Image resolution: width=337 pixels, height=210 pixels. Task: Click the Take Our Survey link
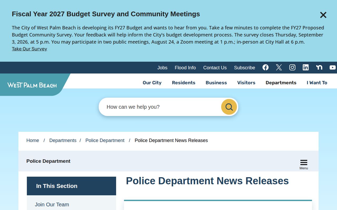[29, 49]
